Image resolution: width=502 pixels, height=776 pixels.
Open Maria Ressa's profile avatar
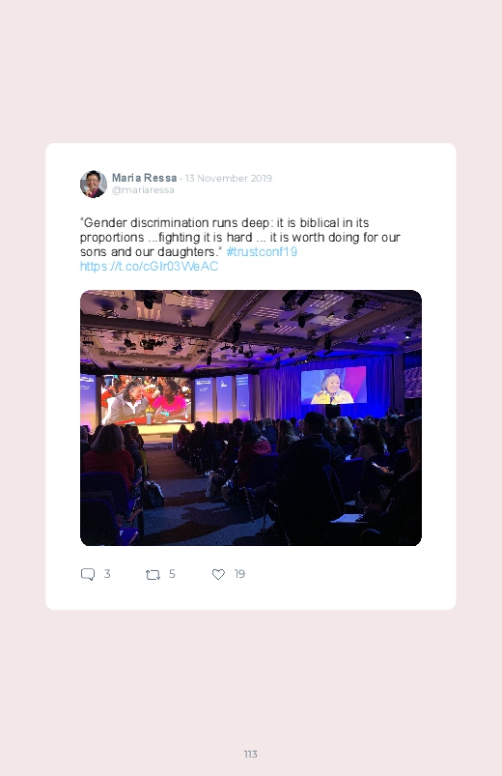tap(94, 184)
